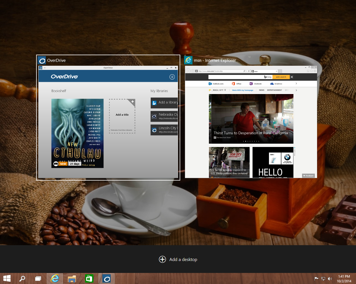Click the volume speaker tray icon
Screen dimensions: 356x284
[x=330, y=279]
